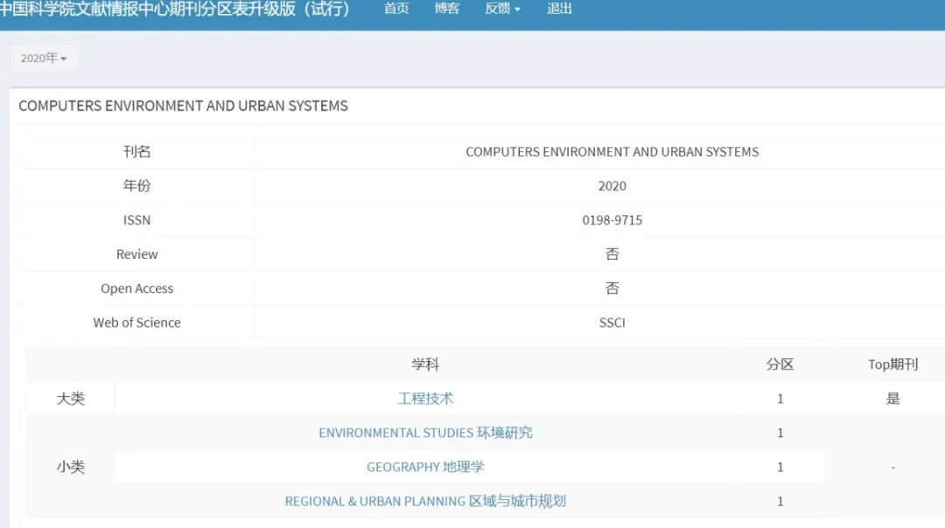Click the panel heading COMPUTERS ENVIRONMENT AND URBAN SYSTEMS
Screen dimensions: 945x528
(183, 106)
